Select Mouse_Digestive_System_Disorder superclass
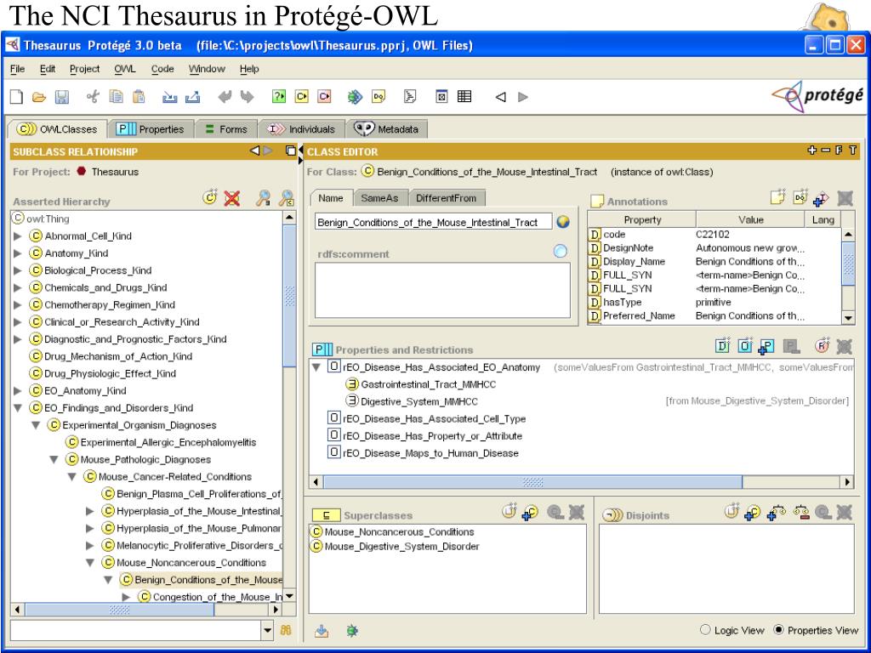This screenshot has width=871, height=653. tap(401, 547)
